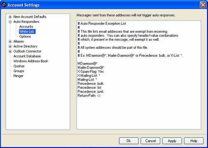The width and height of the screenshot is (208, 148).
Task: Open Windows Address Book settings
Action: click(31, 61)
